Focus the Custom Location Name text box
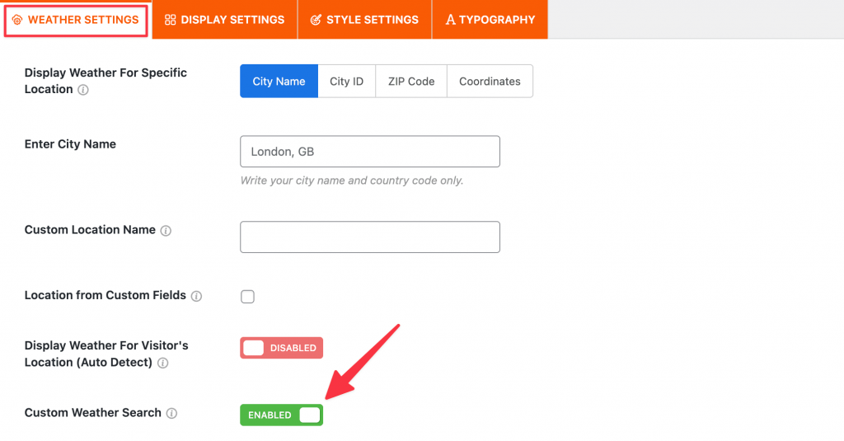The image size is (844, 441). click(370, 237)
